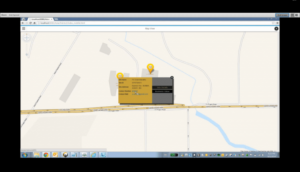The image size is (300, 172).
Task: Click the Full Screen button at top right
Action: click(282, 15)
